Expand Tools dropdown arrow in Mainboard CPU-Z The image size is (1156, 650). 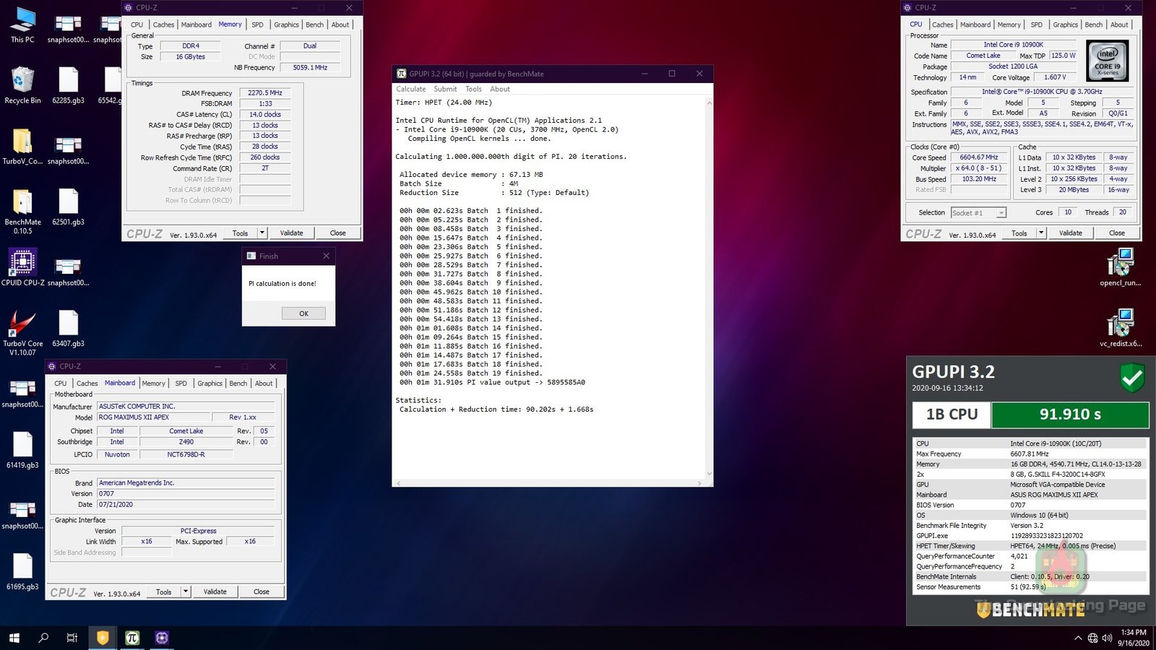pyautogui.click(x=186, y=592)
